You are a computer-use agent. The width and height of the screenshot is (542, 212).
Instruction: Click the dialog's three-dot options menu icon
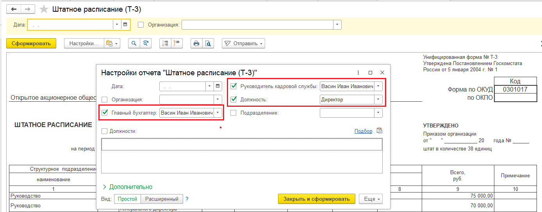[x=358, y=72]
